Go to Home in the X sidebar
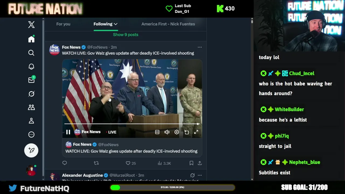The width and height of the screenshot is (345, 194). pyautogui.click(x=31, y=39)
